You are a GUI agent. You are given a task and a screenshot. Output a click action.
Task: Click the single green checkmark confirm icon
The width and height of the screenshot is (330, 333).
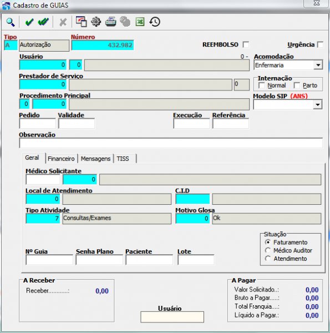click(29, 22)
